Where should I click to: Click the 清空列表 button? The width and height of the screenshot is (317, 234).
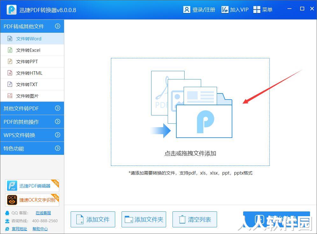195,219
